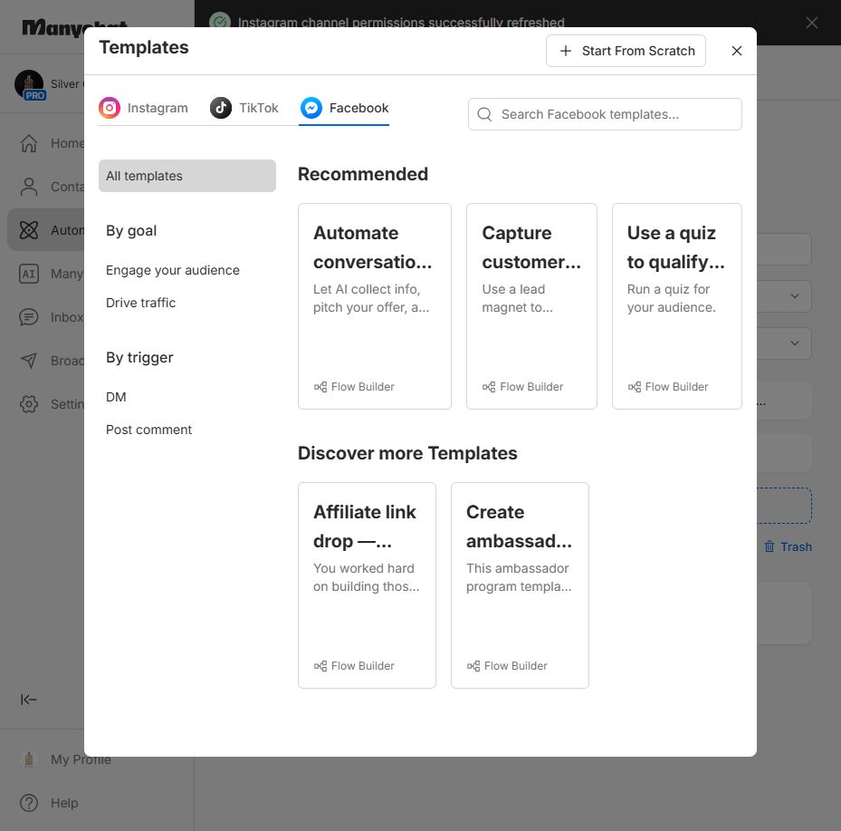This screenshot has width=841, height=831.
Task: Click Flow Builder icon on Capture customer card
Action: click(489, 387)
